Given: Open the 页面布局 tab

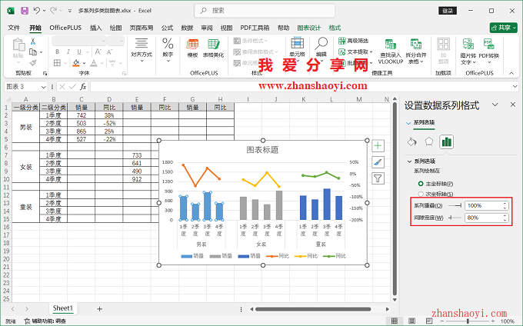Looking at the screenshot, I should click(142, 28).
